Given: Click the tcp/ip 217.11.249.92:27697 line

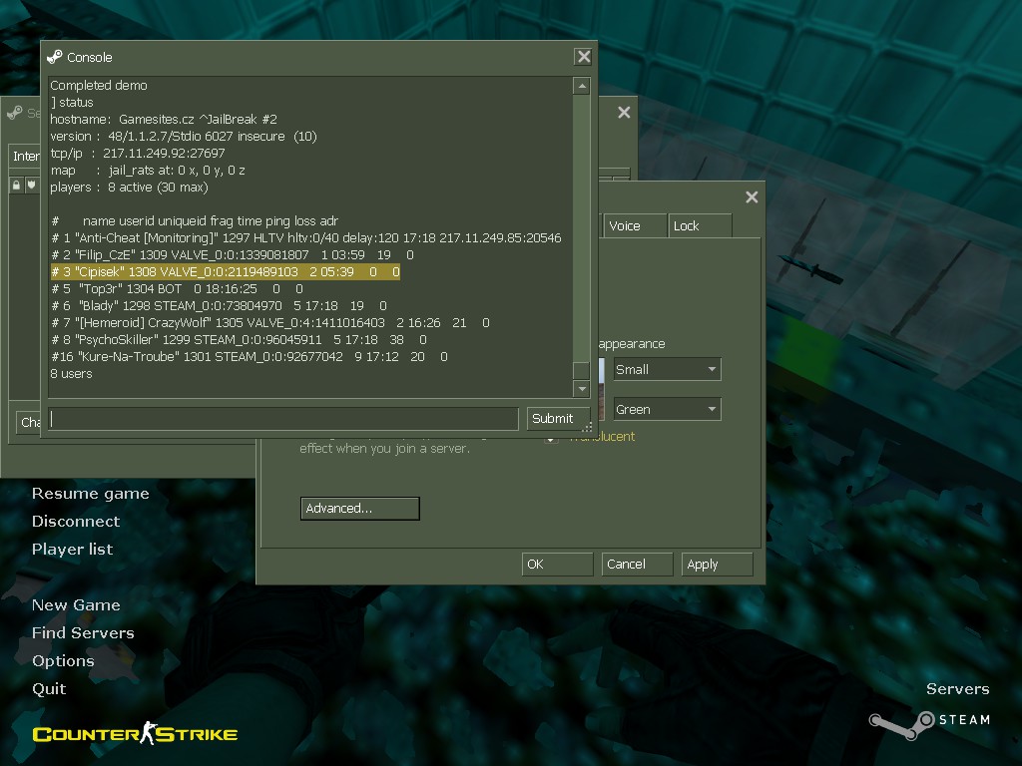Looking at the screenshot, I should click(x=138, y=153).
